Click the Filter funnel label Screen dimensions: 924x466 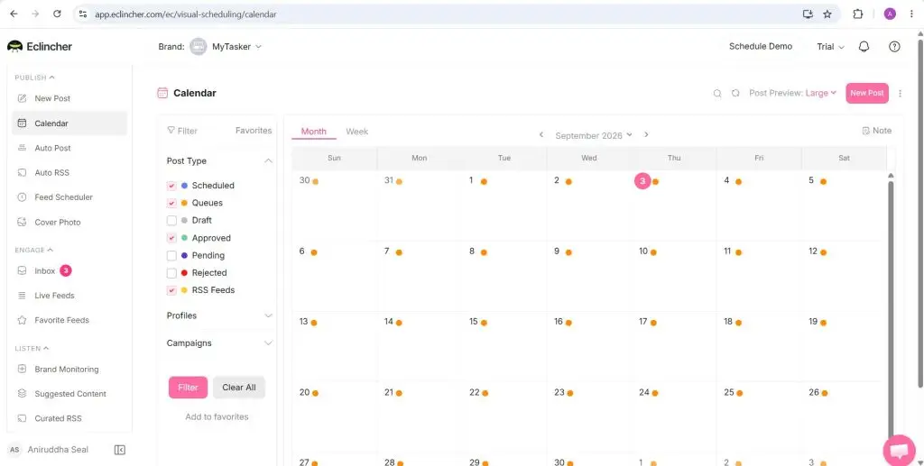pyautogui.click(x=182, y=131)
